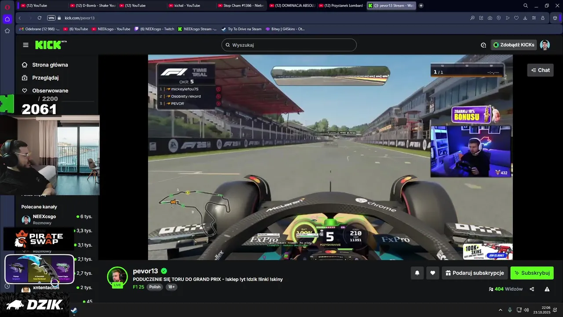This screenshot has height=317, width=563.
Task: Follow pevor13 with the heart button
Action: [x=433, y=273]
